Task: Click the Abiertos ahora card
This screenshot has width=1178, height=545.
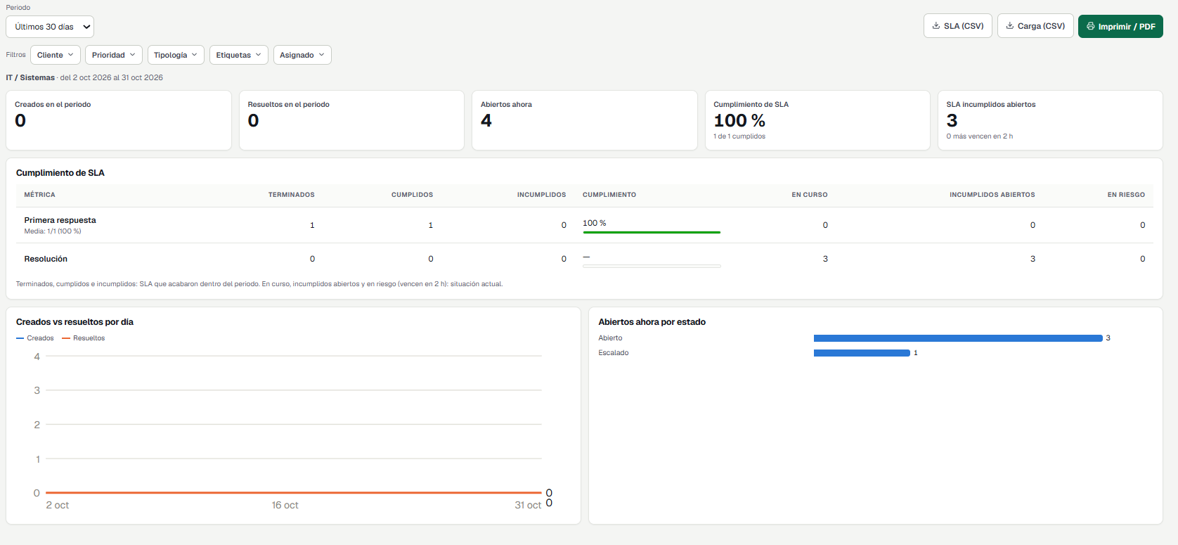Action: pyautogui.click(x=585, y=120)
